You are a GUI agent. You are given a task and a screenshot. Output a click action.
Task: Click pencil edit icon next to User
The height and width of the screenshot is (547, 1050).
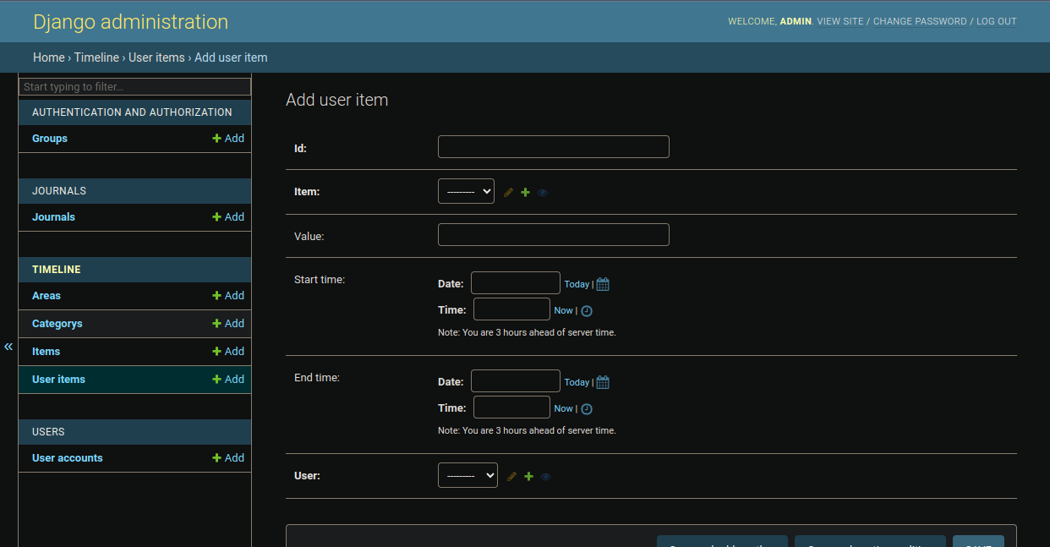[511, 477]
